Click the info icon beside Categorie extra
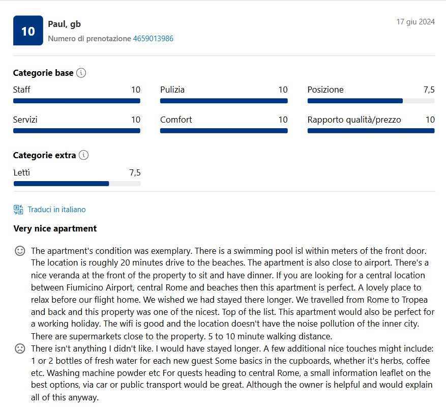 pos(83,155)
